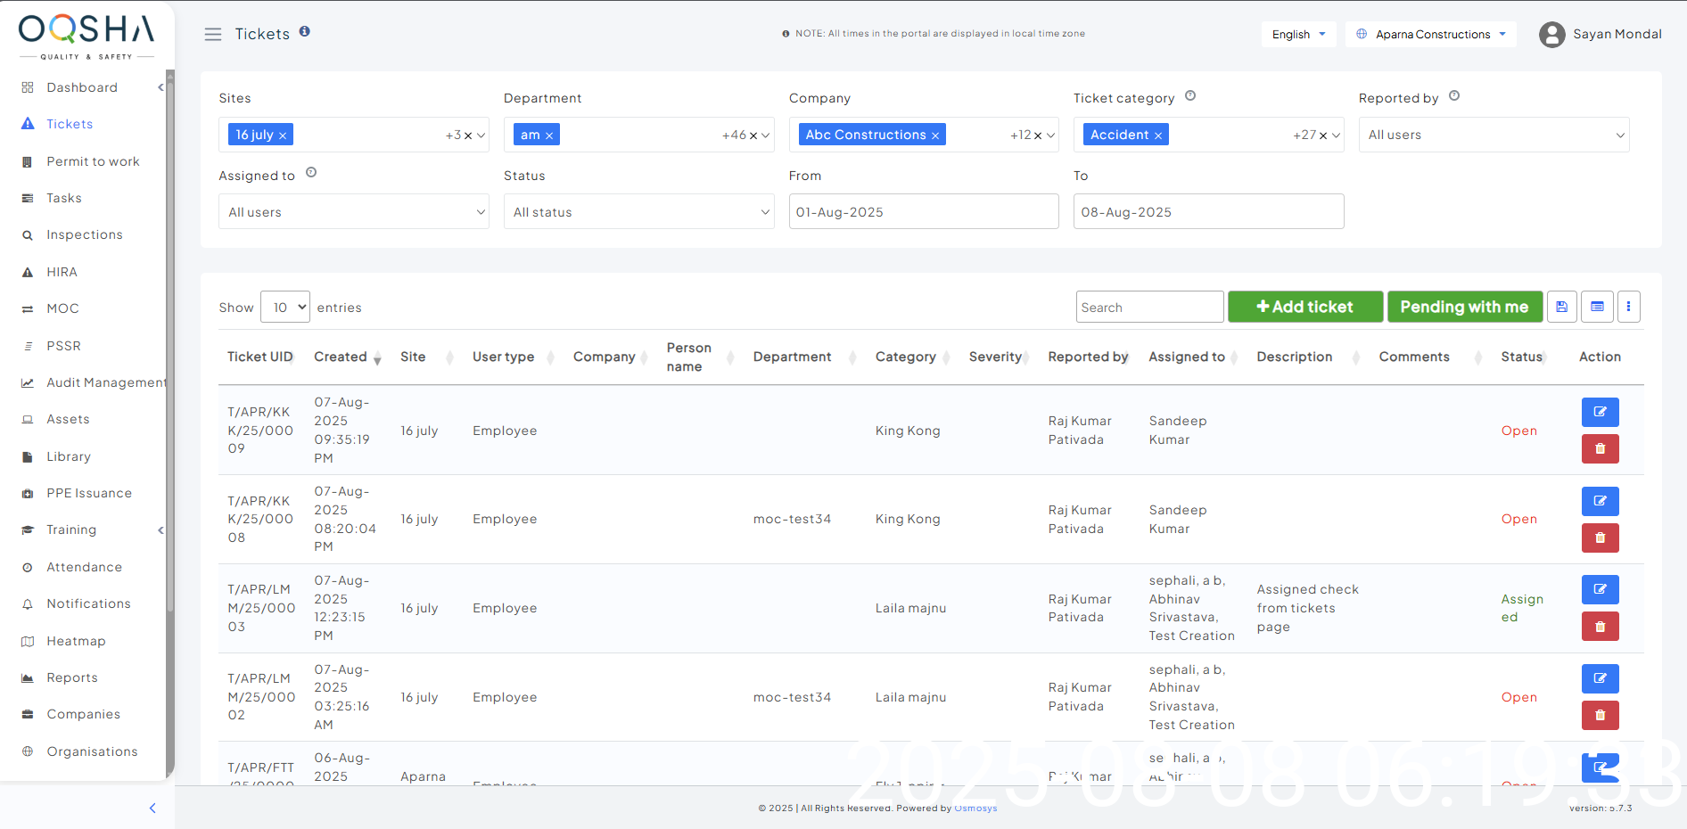The image size is (1687, 829).
Task: Change the Show entries count dropdown
Action: pyautogui.click(x=285, y=308)
